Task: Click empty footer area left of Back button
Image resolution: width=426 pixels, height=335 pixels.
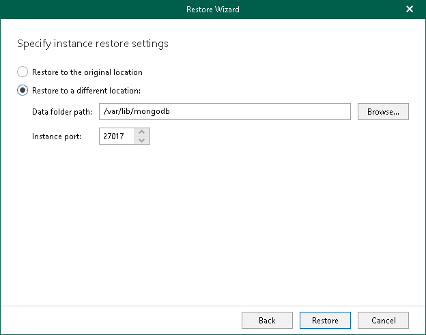Action: point(123,320)
